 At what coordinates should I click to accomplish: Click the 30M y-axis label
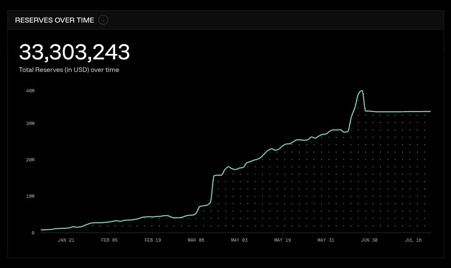point(30,123)
